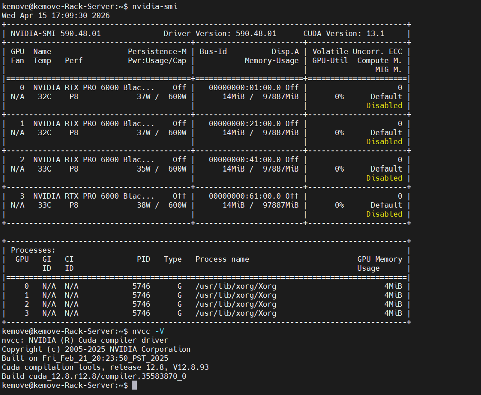
Task: Click the 'Bus-Id' column header
Action: (213, 52)
